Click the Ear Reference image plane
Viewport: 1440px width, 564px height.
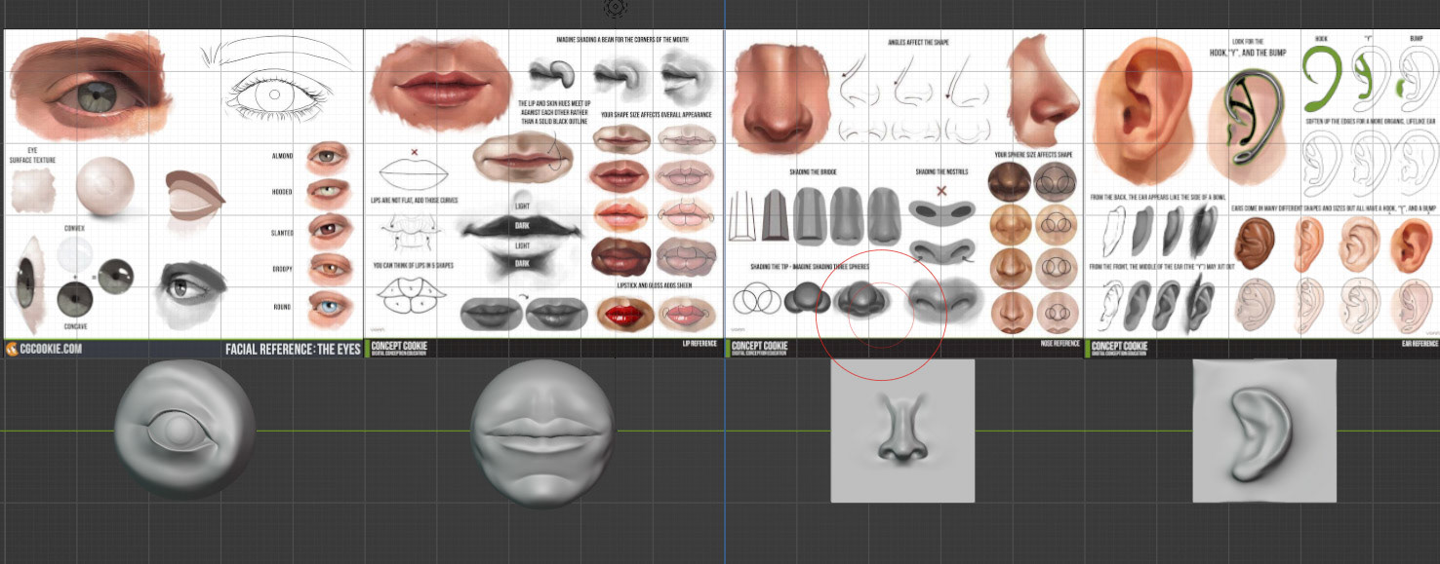[x=1262, y=193]
